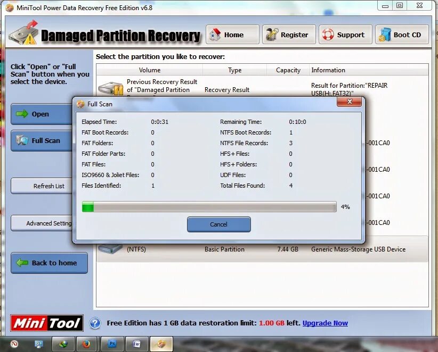
Task: Click the red circular icon in taskbar
Action: coord(14,344)
